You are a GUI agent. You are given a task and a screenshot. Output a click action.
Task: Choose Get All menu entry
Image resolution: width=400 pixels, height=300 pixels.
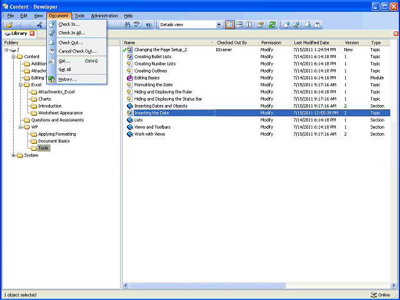click(x=77, y=69)
